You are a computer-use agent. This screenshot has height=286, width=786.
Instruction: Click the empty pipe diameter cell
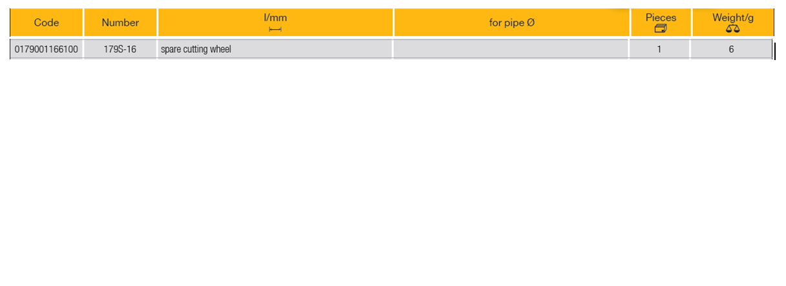click(511, 49)
